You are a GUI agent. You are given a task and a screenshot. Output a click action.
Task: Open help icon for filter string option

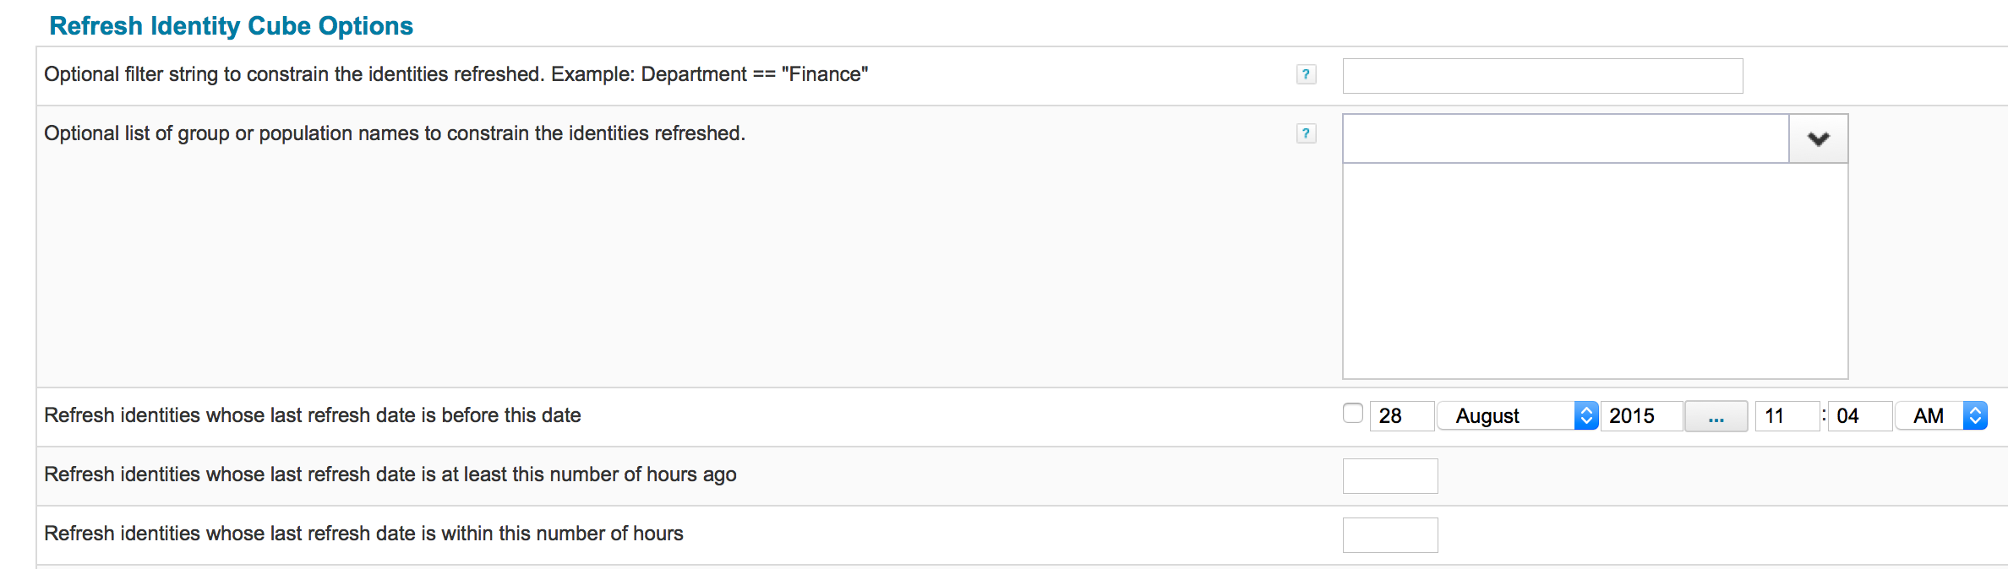(1306, 74)
